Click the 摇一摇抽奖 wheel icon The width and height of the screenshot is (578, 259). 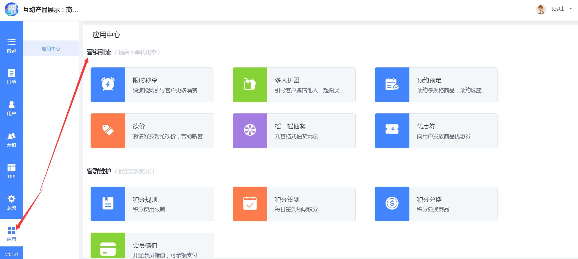click(x=250, y=130)
